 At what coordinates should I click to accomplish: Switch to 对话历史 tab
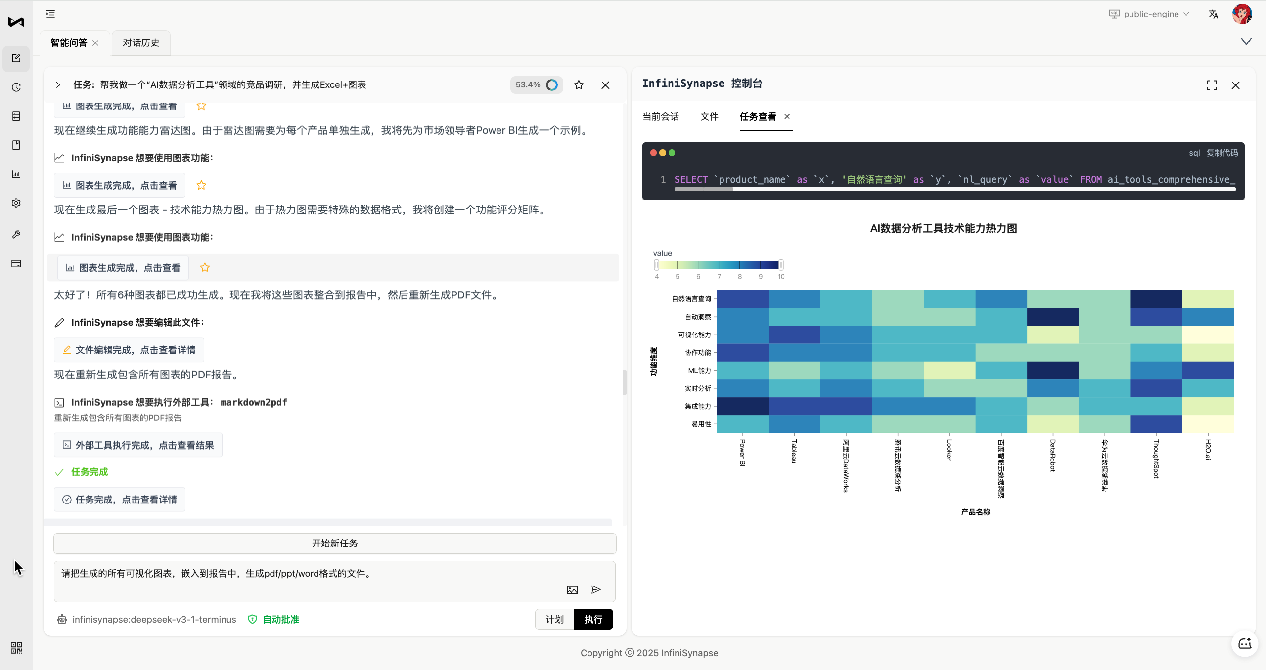(x=141, y=43)
